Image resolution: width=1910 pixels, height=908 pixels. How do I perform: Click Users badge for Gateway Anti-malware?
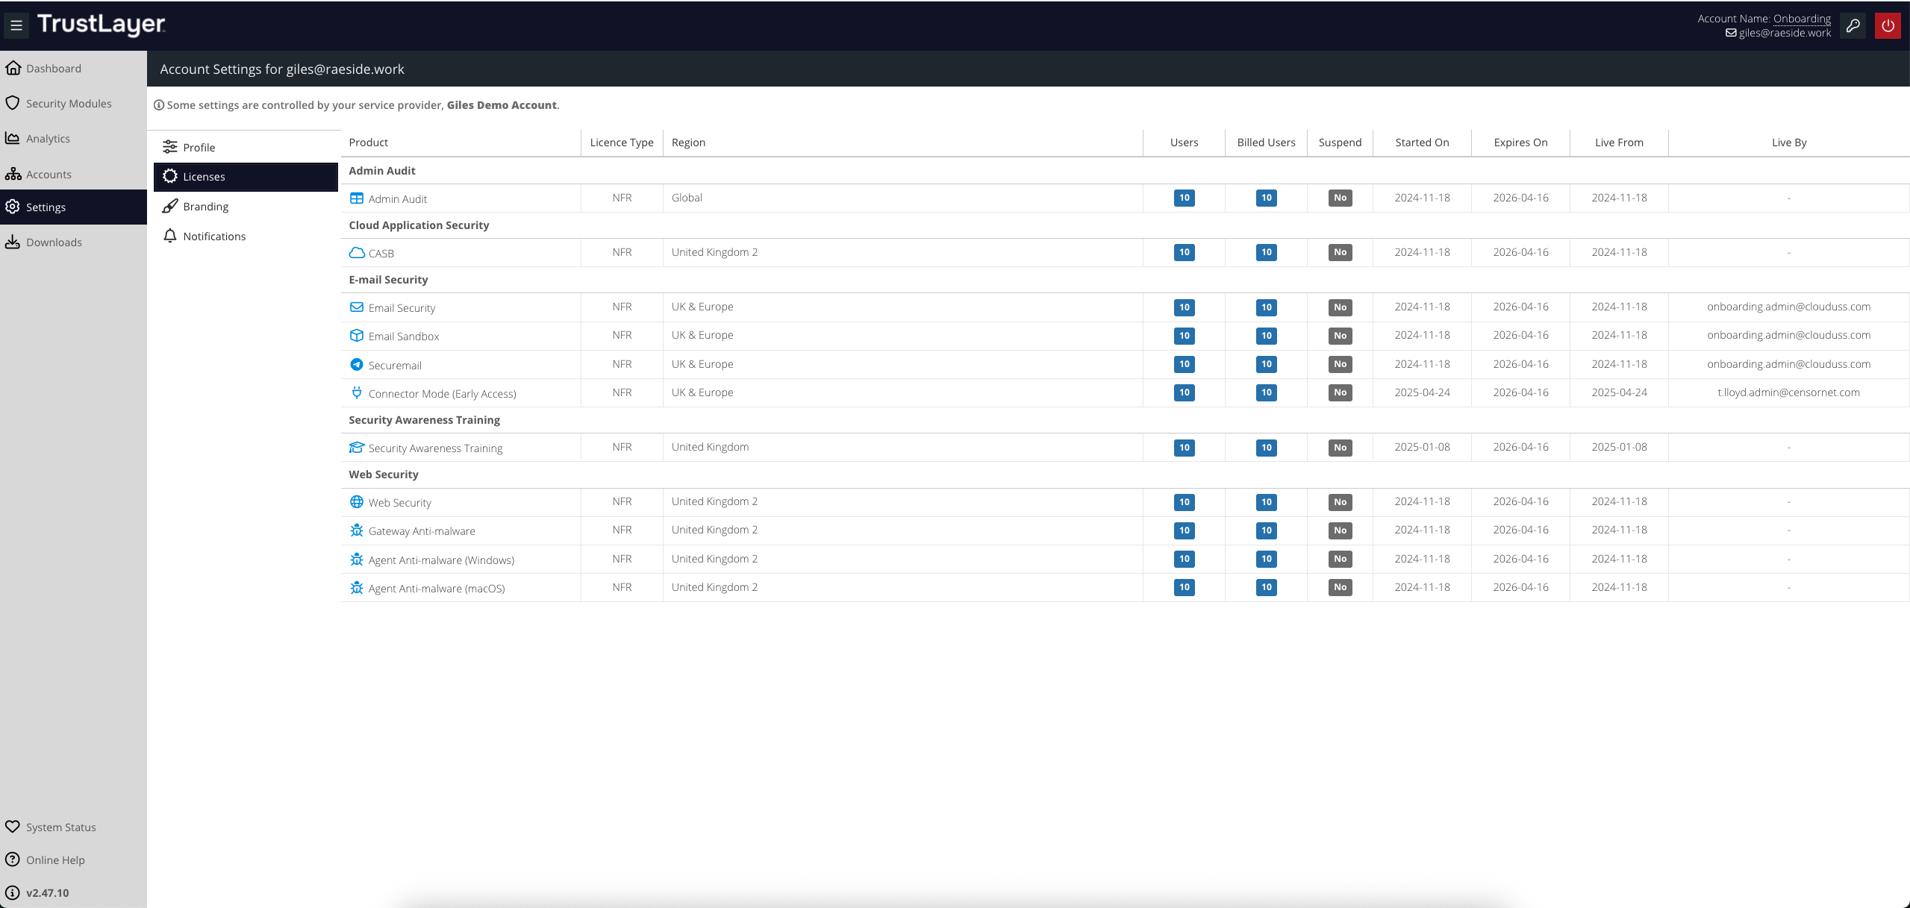click(x=1184, y=530)
